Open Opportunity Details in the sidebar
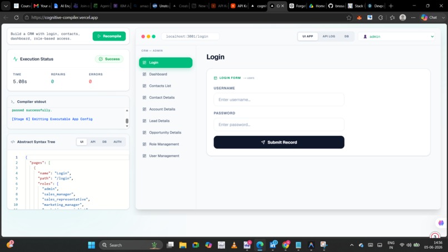The width and height of the screenshot is (448, 252). 166,133
